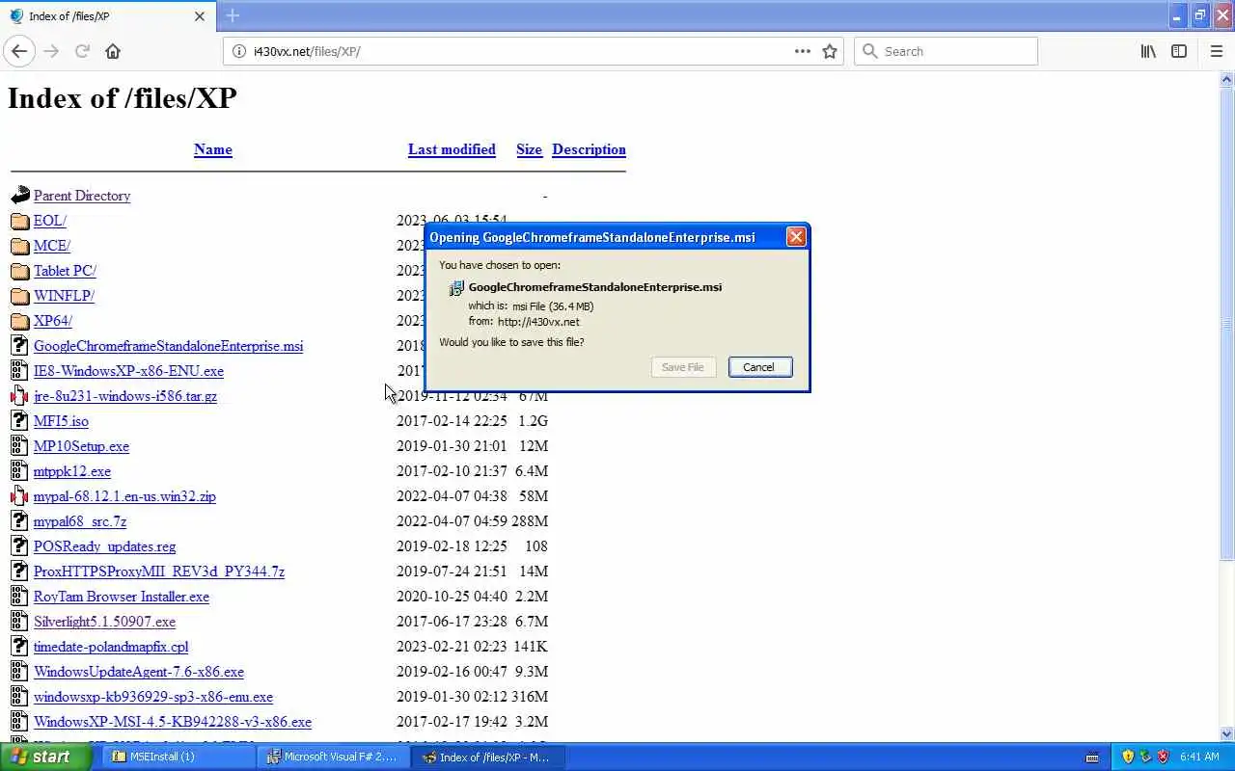Open the WINFLP/ folder link
The height and width of the screenshot is (771, 1235).
click(64, 296)
